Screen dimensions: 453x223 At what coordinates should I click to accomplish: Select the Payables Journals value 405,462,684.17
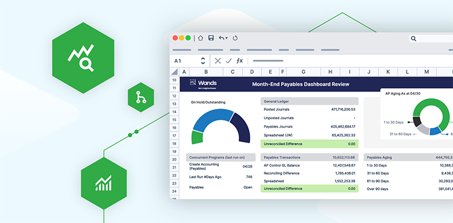tap(343, 127)
